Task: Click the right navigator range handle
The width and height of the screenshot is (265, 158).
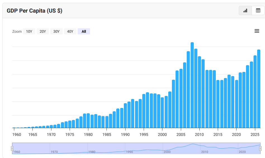Action: 260,148
